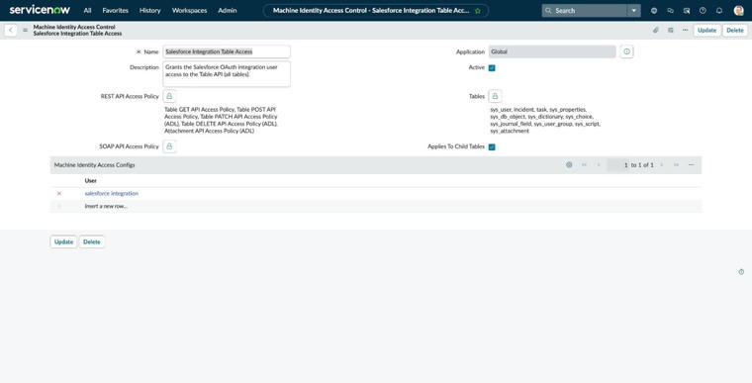Click the Machine Identity Access Configs title

(x=94, y=164)
